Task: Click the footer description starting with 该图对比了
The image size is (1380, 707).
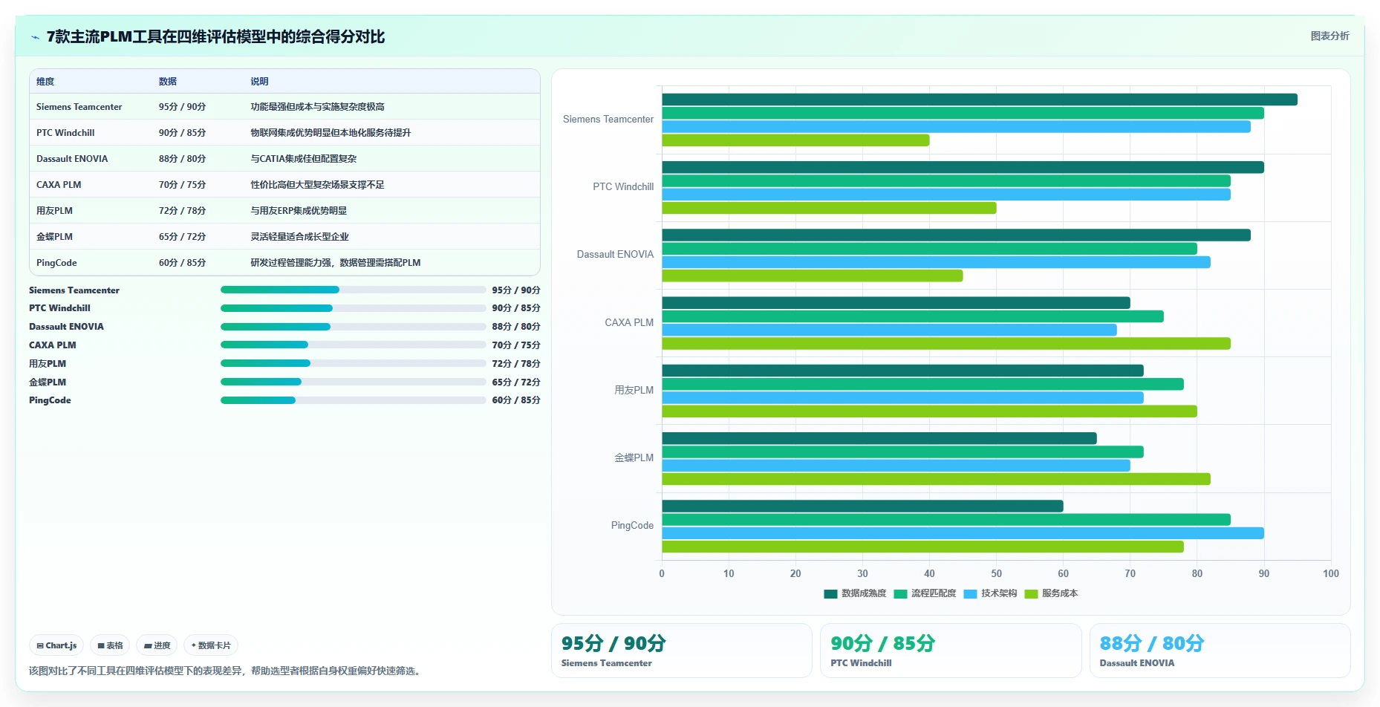Action: tap(226, 671)
